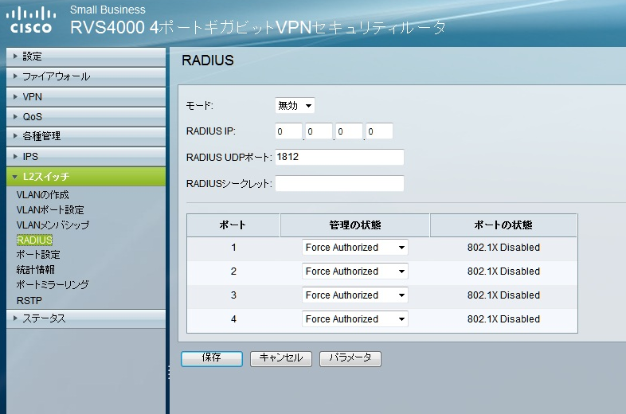
Task: Focus the RADIUS UDPポート field
Action: [339, 157]
